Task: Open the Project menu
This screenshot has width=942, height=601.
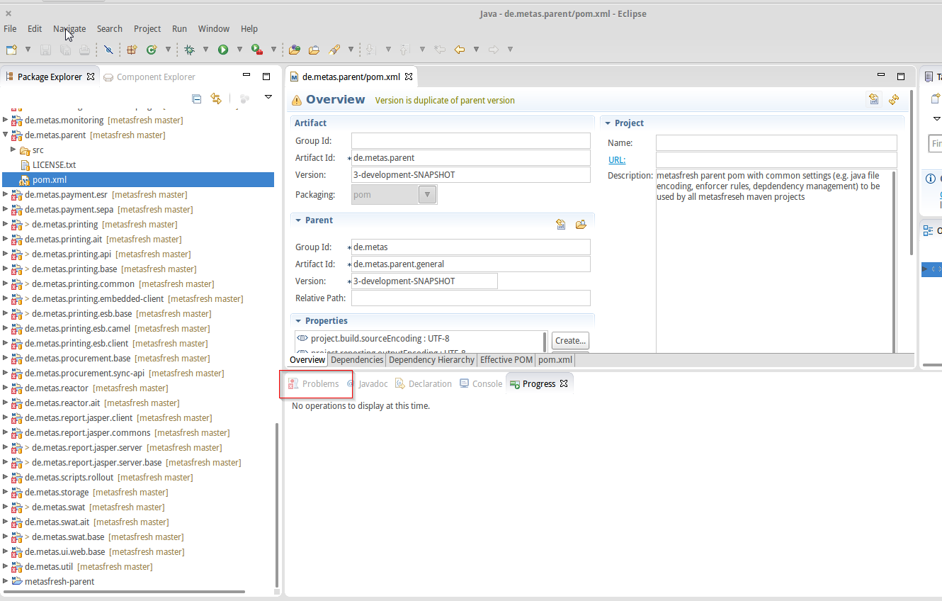Action: coord(147,29)
